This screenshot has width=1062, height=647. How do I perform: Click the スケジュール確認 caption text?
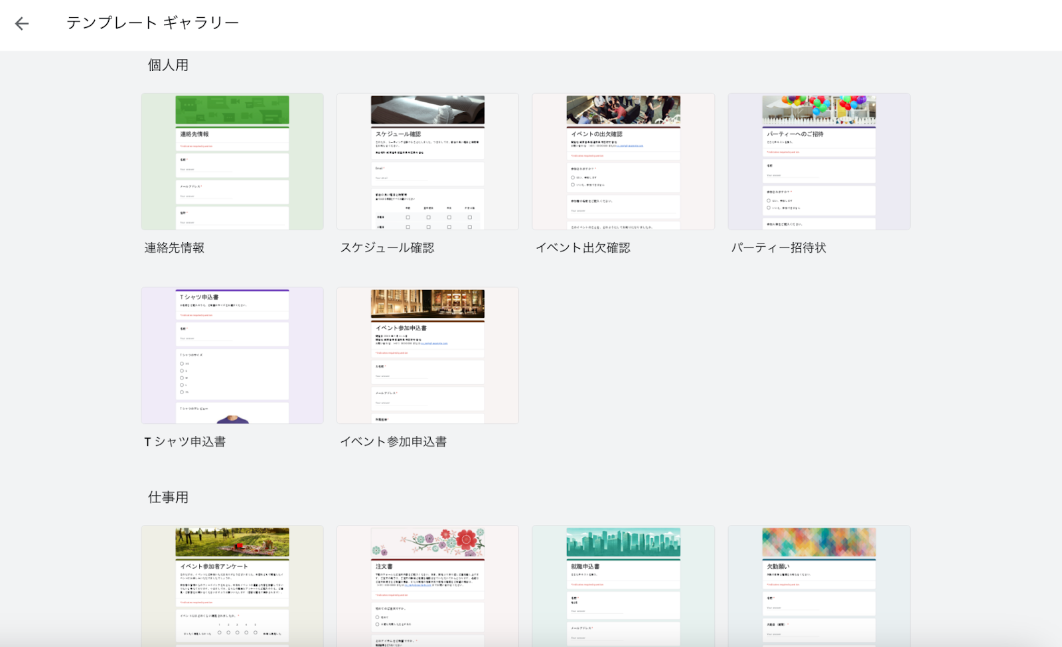coord(387,248)
